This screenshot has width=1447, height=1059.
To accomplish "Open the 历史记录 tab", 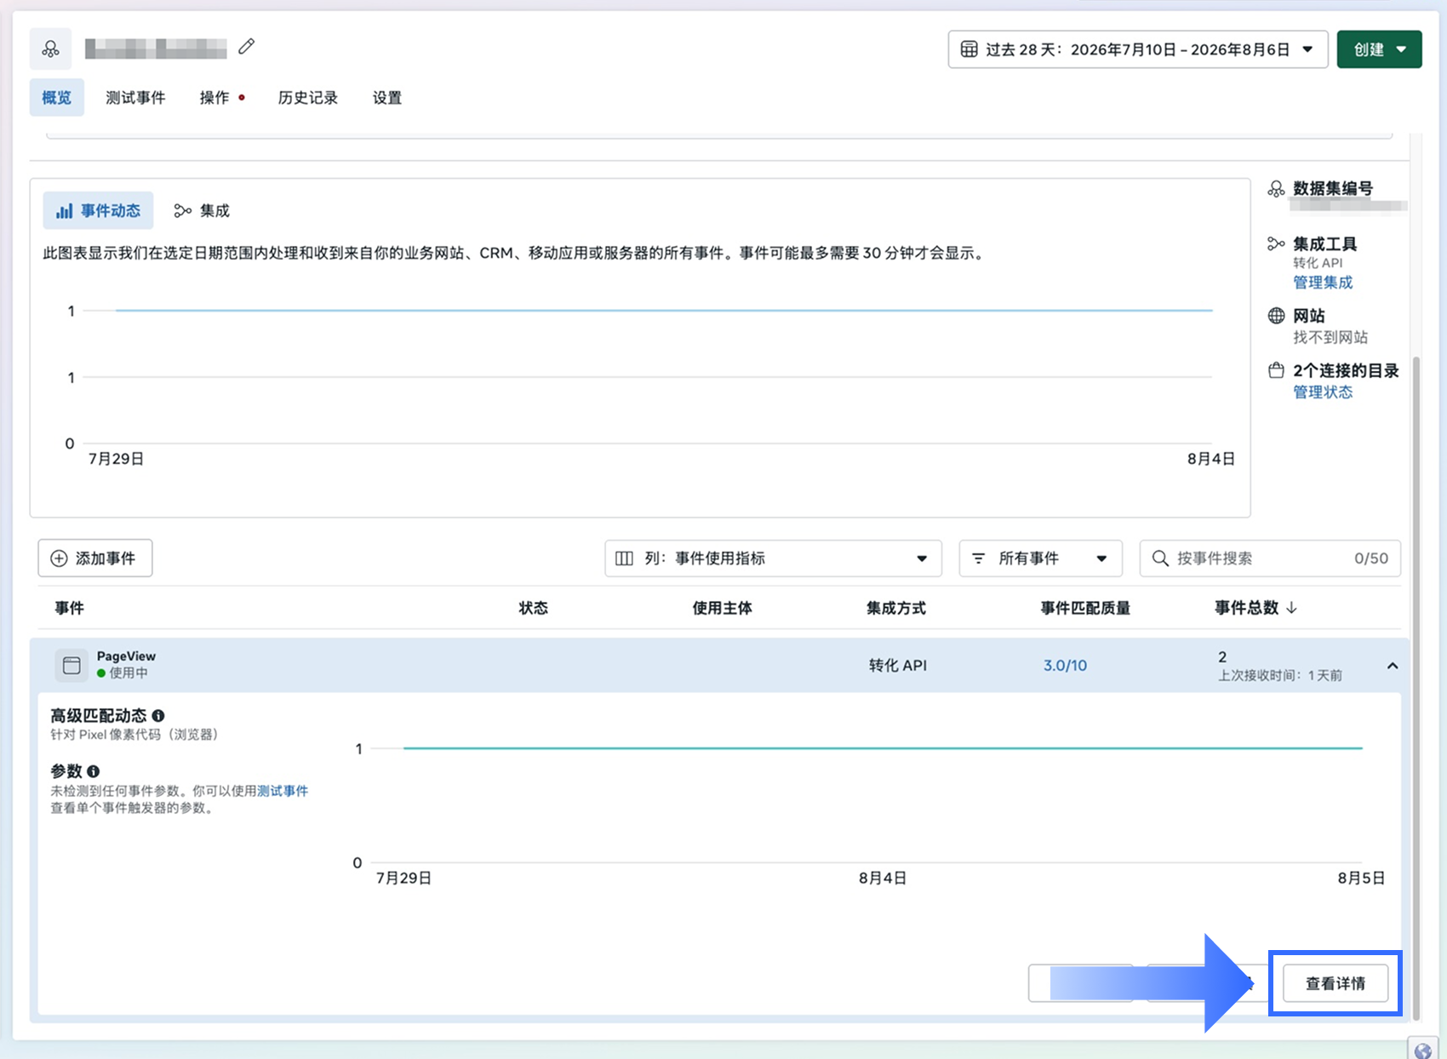I will click(x=308, y=97).
